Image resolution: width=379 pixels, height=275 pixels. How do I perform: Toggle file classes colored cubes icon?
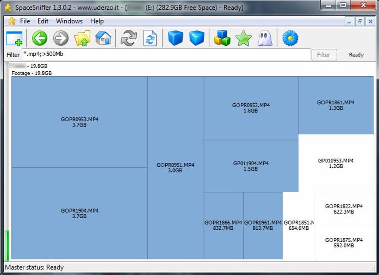click(x=222, y=38)
